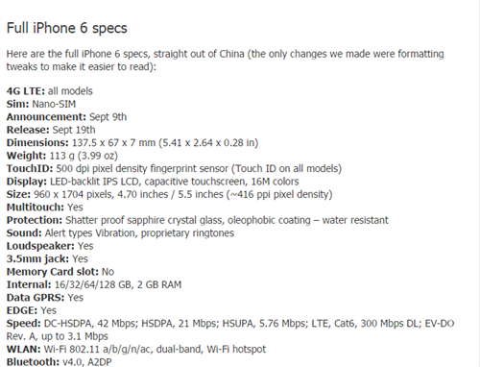Image resolution: width=480 pixels, height=367 pixels.
Task: Click the 'Announcement:' bold label
Action: [x=46, y=117]
